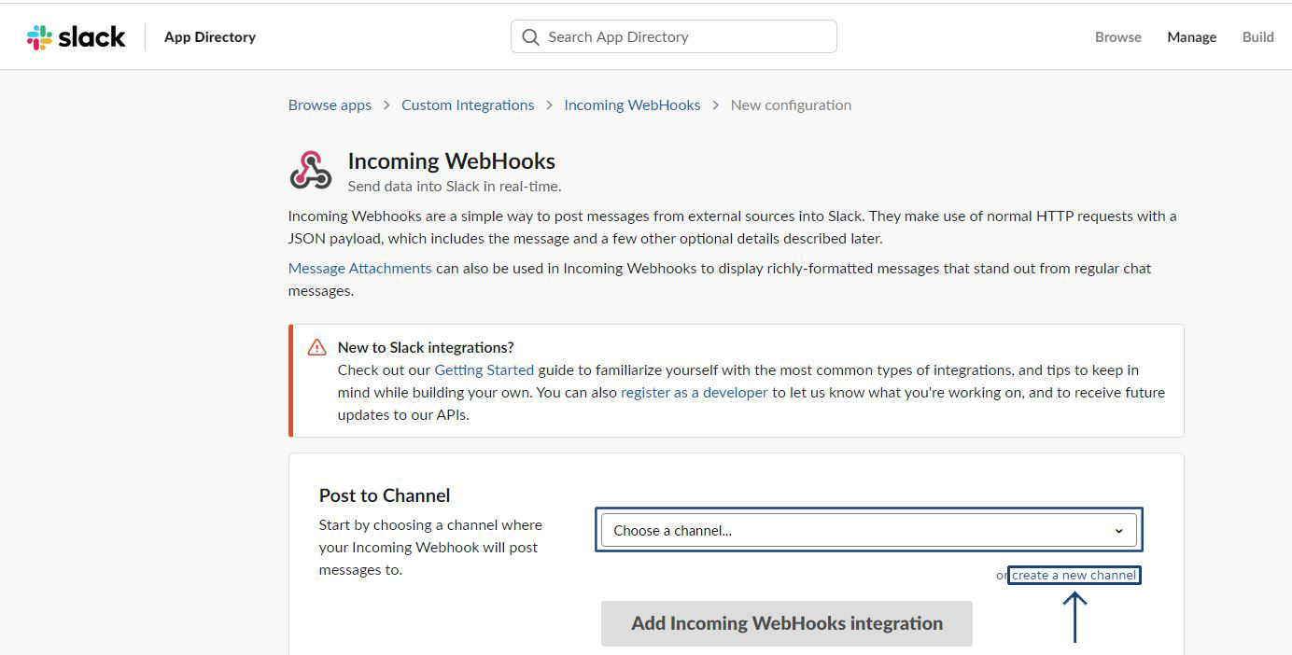This screenshot has height=655, width=1292.
Task: Go to Browse apps breadcrumb
Action: click(x=330, y=105)
